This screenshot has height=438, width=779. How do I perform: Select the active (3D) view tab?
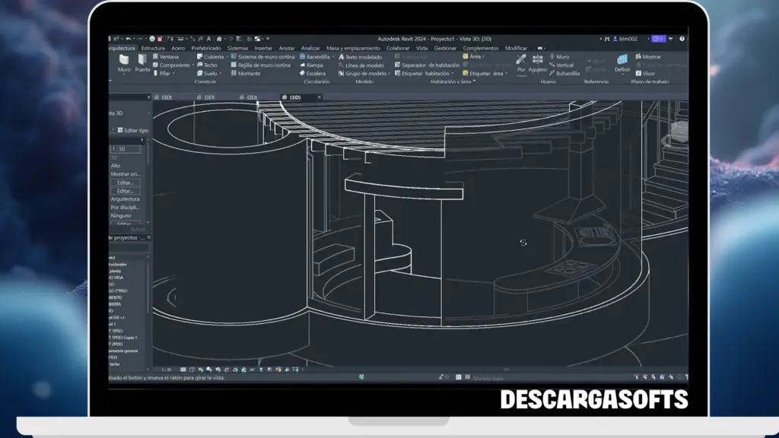294,97
